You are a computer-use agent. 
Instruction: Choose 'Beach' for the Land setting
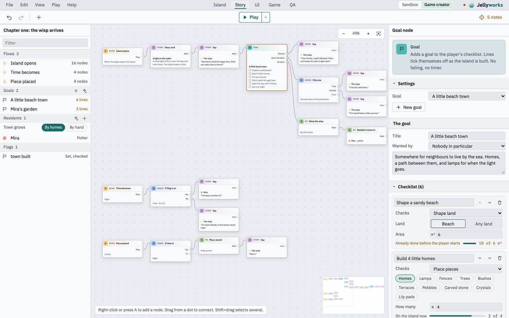tap(448, 224)
